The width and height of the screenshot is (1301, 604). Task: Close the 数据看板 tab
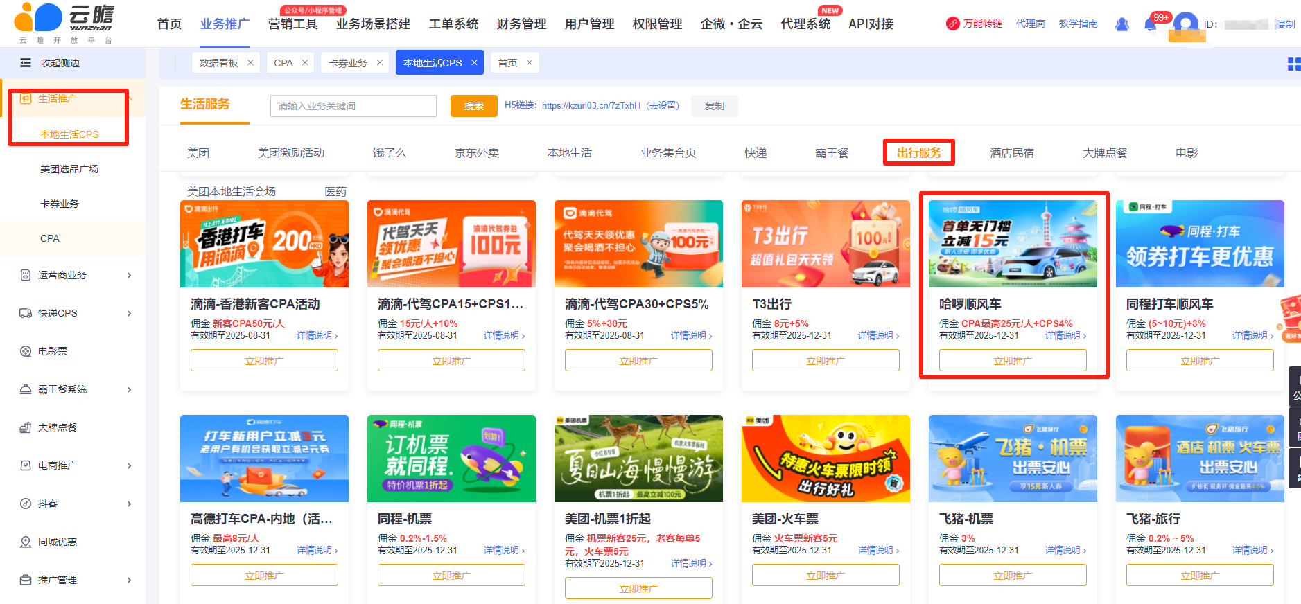250,63
